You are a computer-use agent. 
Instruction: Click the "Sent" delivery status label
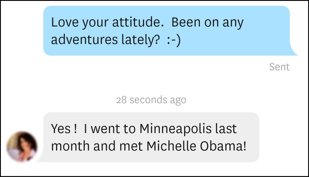(279, 67)
